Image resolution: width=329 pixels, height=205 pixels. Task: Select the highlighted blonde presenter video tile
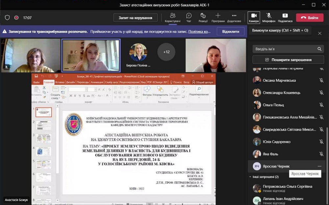91,55
